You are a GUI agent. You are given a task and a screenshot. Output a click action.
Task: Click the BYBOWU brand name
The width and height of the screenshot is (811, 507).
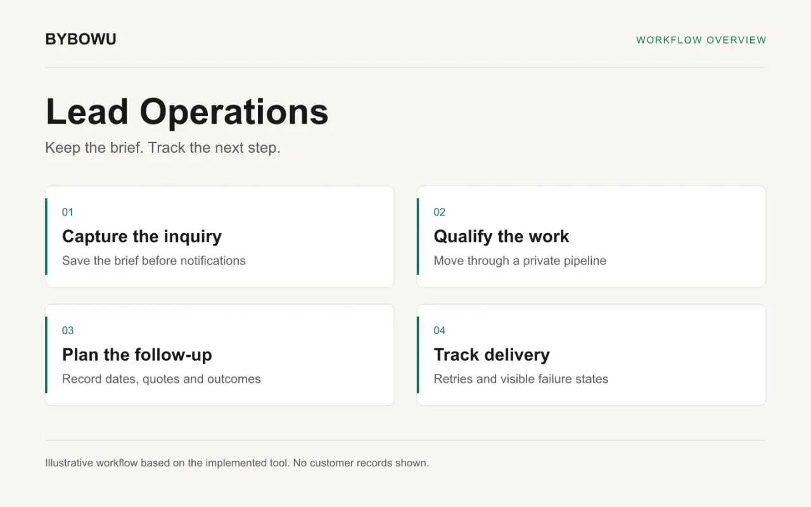(x=81, y=39)
